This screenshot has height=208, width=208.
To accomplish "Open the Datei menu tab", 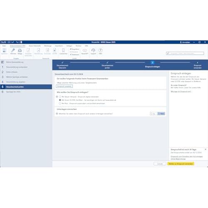I will pos(4,46).
